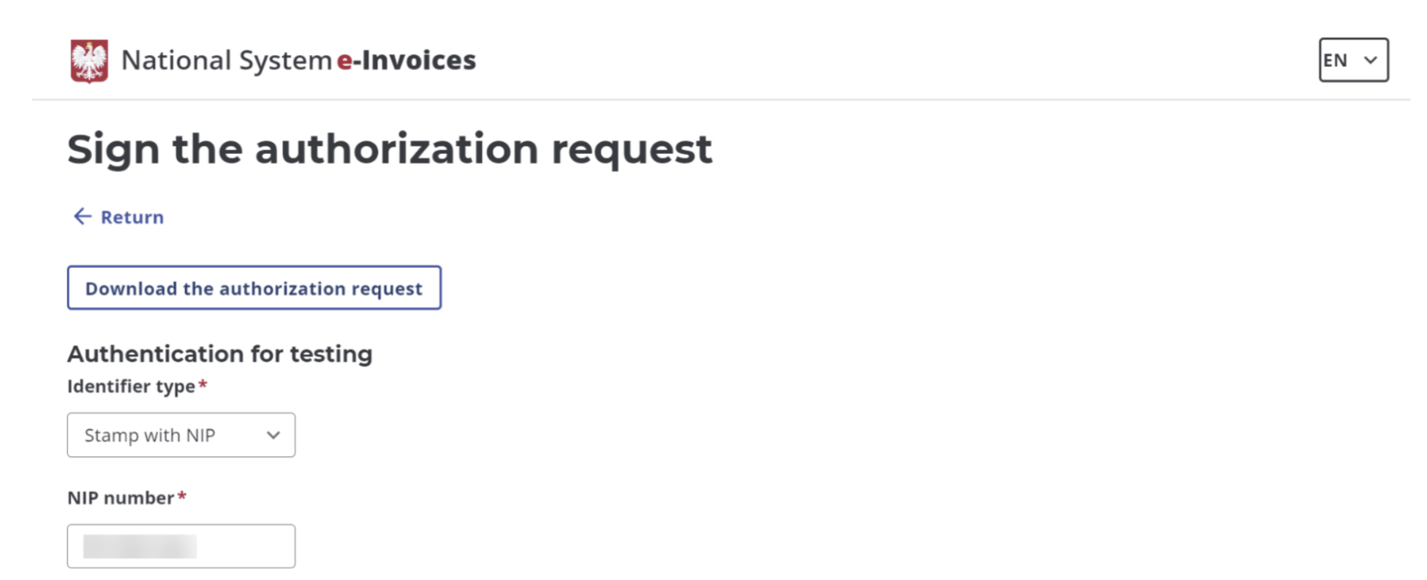Focus the NIP number input field
This screenshot has width=1427, height=580.
coord(243,547)
